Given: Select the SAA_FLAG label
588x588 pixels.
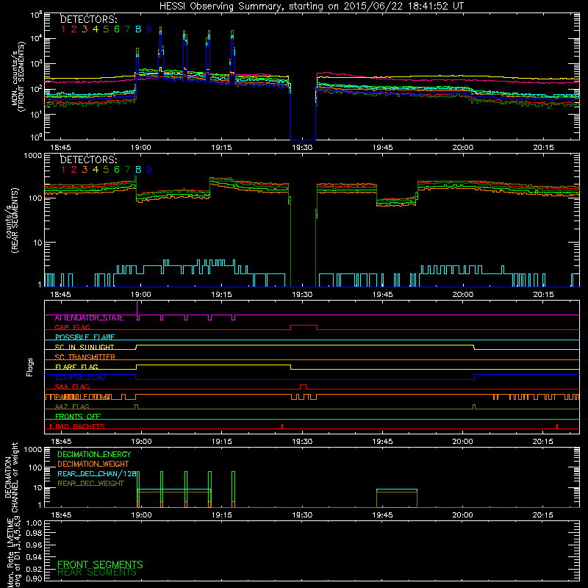Looking at the screenshot, I should [x=72, y=387].
